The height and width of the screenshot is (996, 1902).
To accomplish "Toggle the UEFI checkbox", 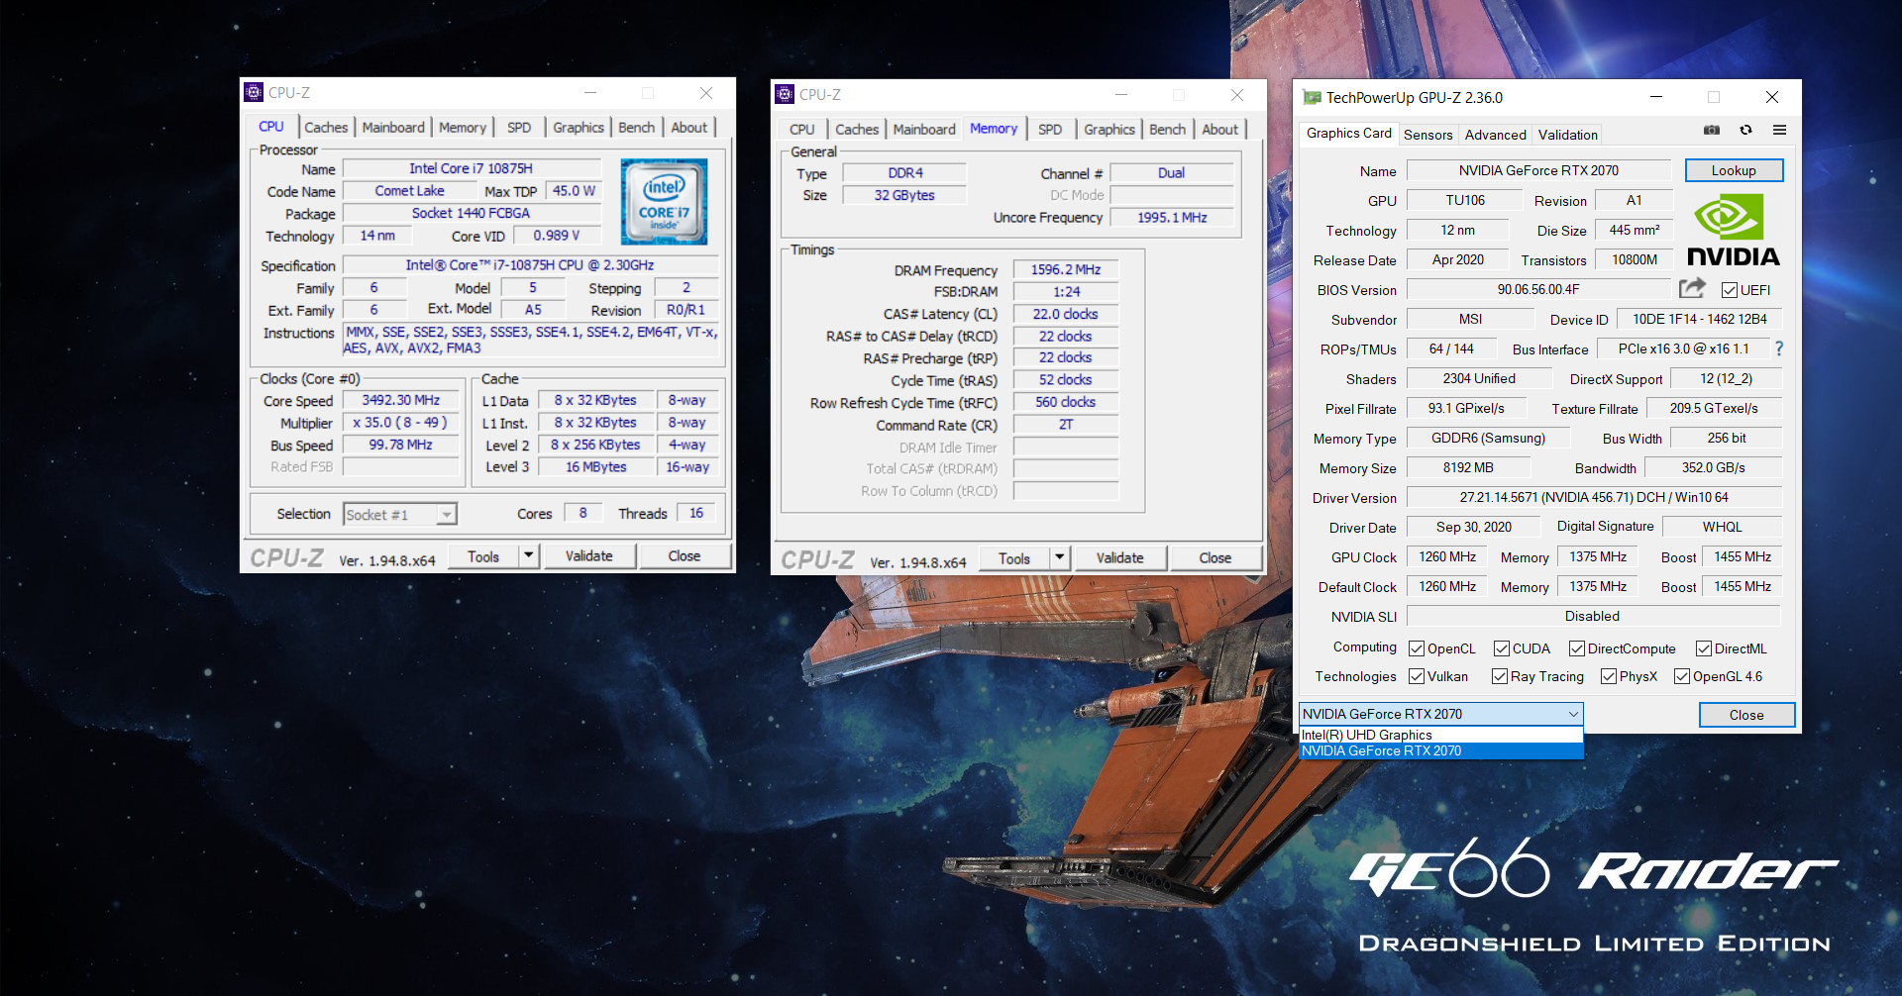I will pos(1729,290).
